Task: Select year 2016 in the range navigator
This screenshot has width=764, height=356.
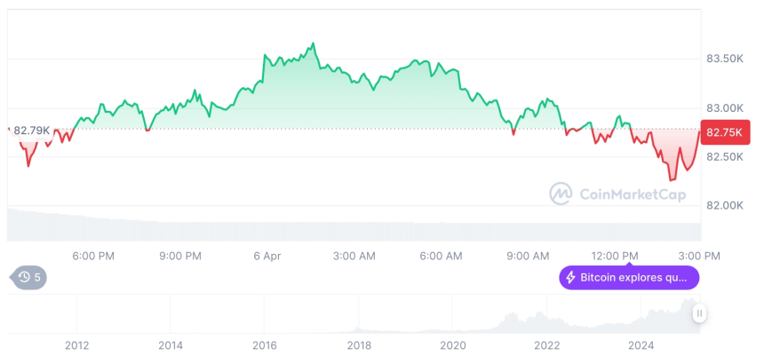Action: [x=264, y=344]
